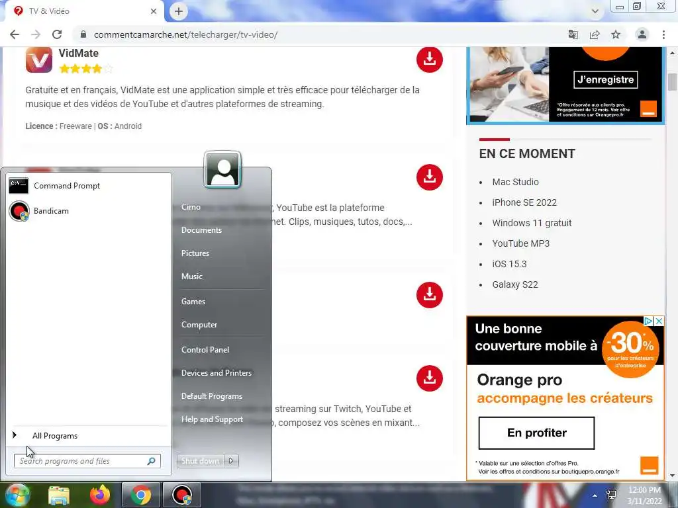678x508 pixels.
Task: Open the Mac Studio link
Action: pyautogui.click(x=515, y=182)
